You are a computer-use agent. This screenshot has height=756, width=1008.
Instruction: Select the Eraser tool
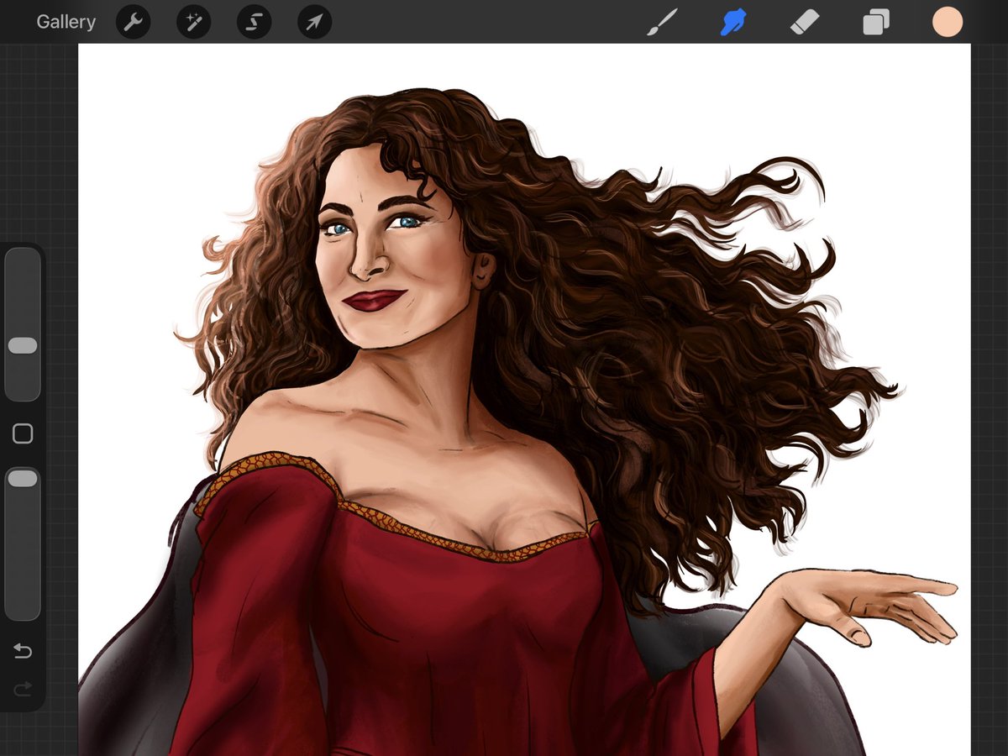805,22
